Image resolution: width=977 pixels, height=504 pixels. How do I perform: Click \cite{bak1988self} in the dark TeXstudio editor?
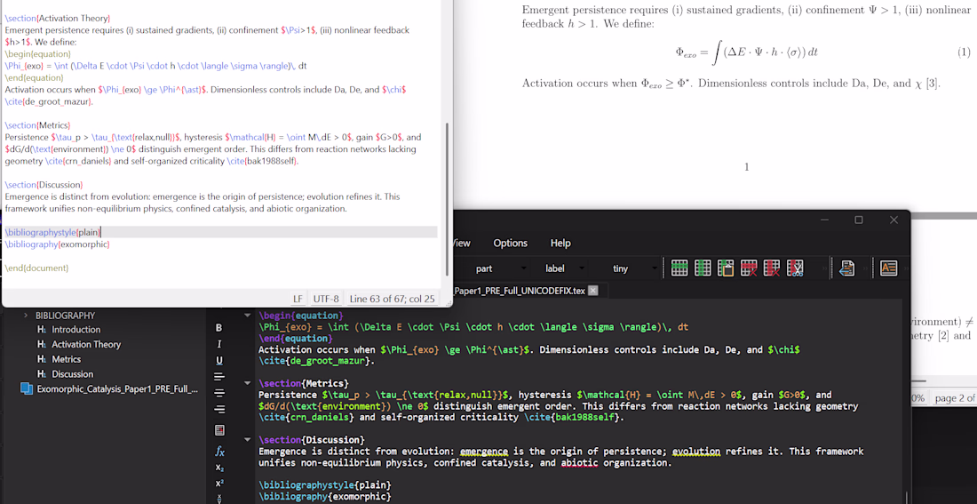pos(573,418)
